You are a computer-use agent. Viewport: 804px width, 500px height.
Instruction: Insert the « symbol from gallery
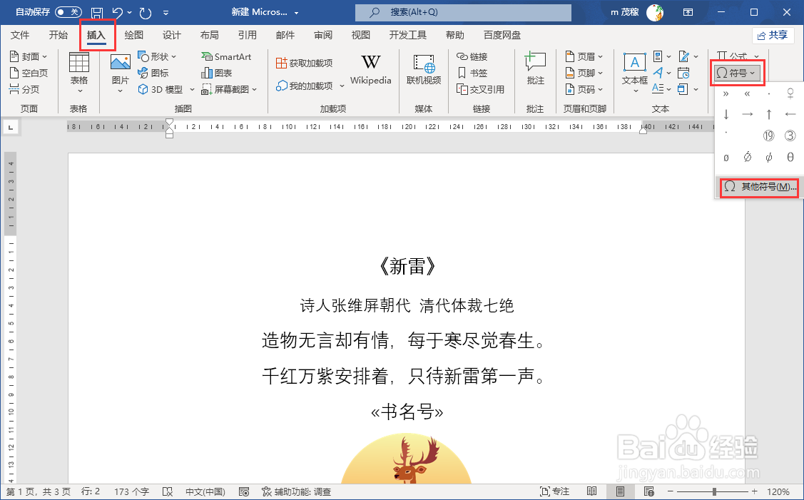pos(747,93)
